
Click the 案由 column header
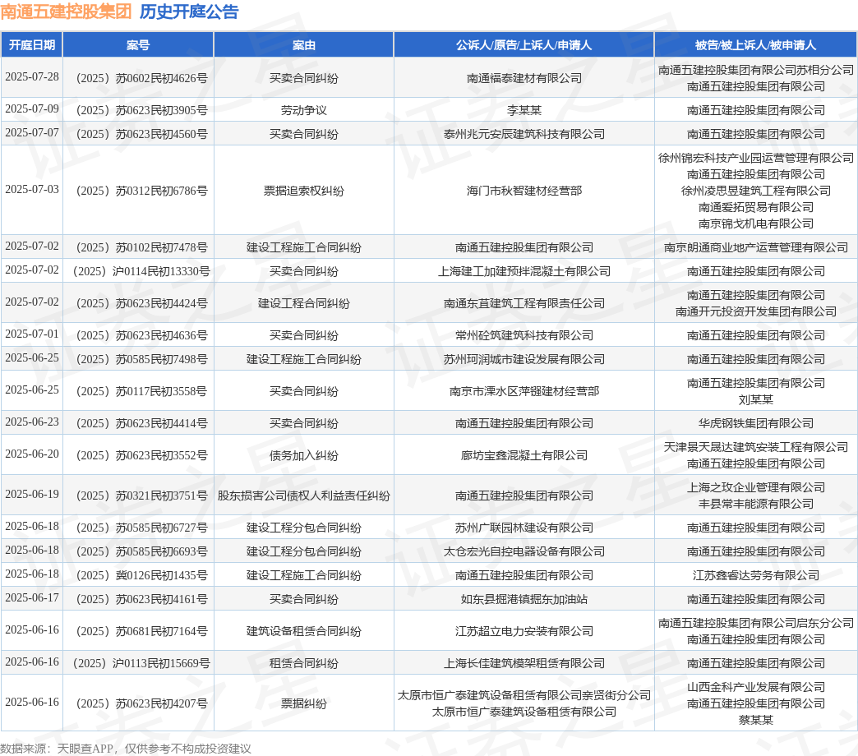click(303, 45)
